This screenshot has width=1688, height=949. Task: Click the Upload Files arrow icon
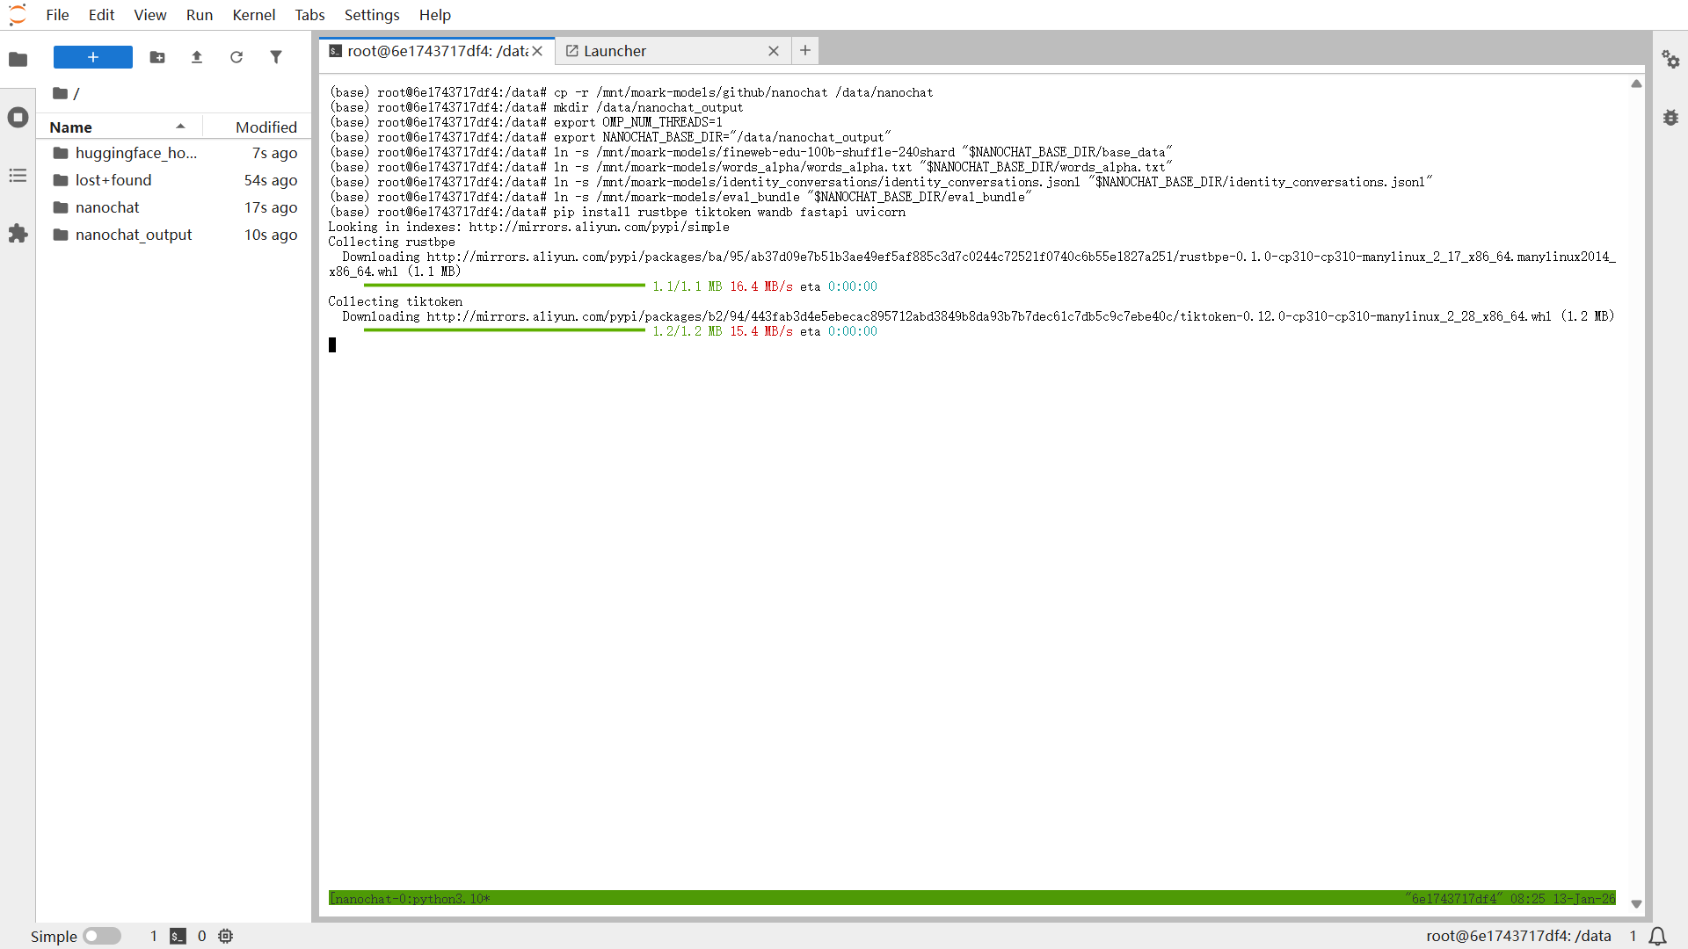(197, 57)
